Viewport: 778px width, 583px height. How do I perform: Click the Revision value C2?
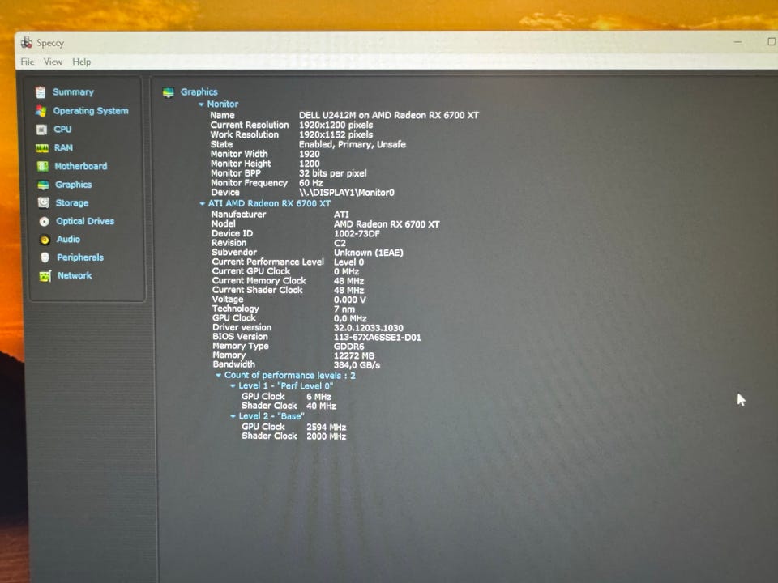[x=340, y=243]
